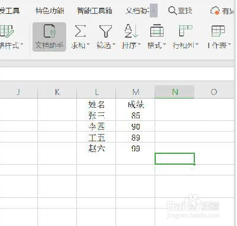Expand the table style dropdown arrow
237x226 pixels.
tap(22, 44)
